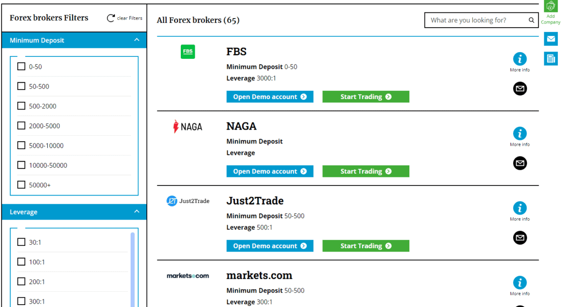Screen dimensions: 574x307
Task: Check the 0-50 Minimum Deposit checkbox
Action: click(x=21, y=66)
